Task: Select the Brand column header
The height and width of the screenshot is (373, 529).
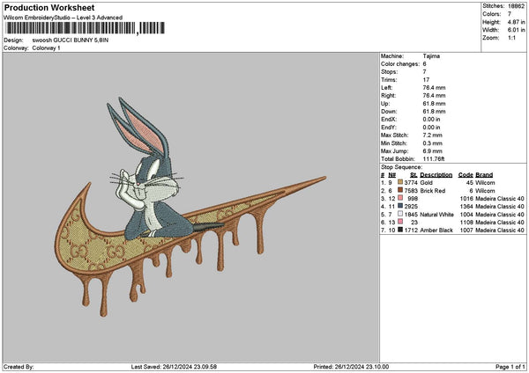Action: point(484,175)
